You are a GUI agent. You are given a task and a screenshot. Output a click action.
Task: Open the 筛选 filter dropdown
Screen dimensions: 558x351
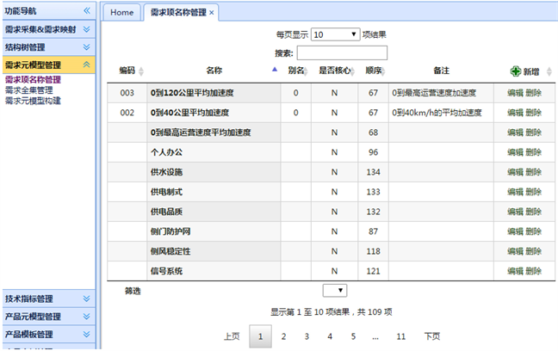click(x=334, y=291)
